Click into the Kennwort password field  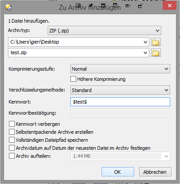coord(120,102)
